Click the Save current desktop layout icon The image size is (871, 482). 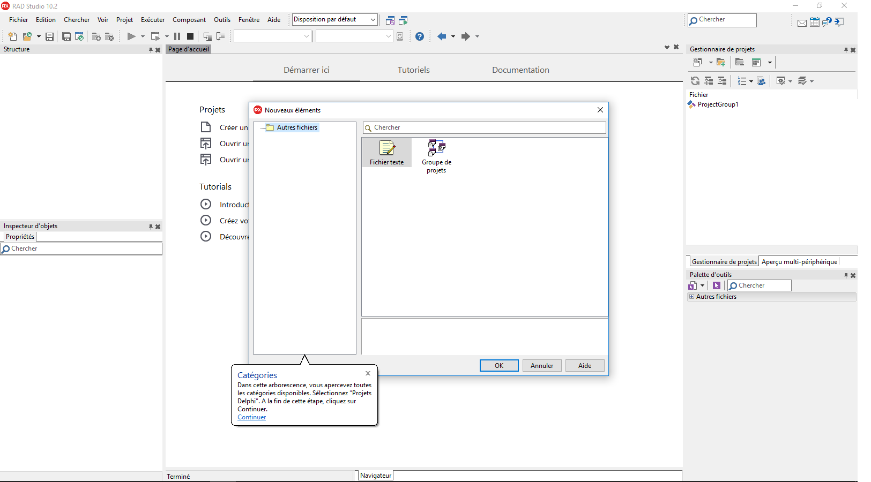tap(390, 20)
